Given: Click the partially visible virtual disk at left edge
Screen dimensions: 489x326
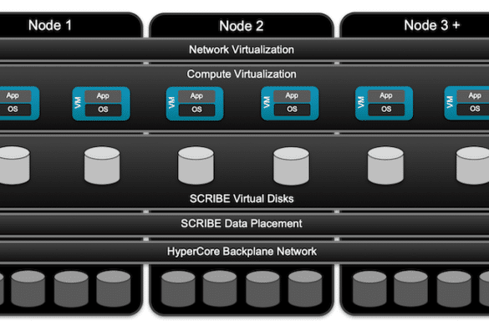Looking at the screenshot, I should 15,165.
